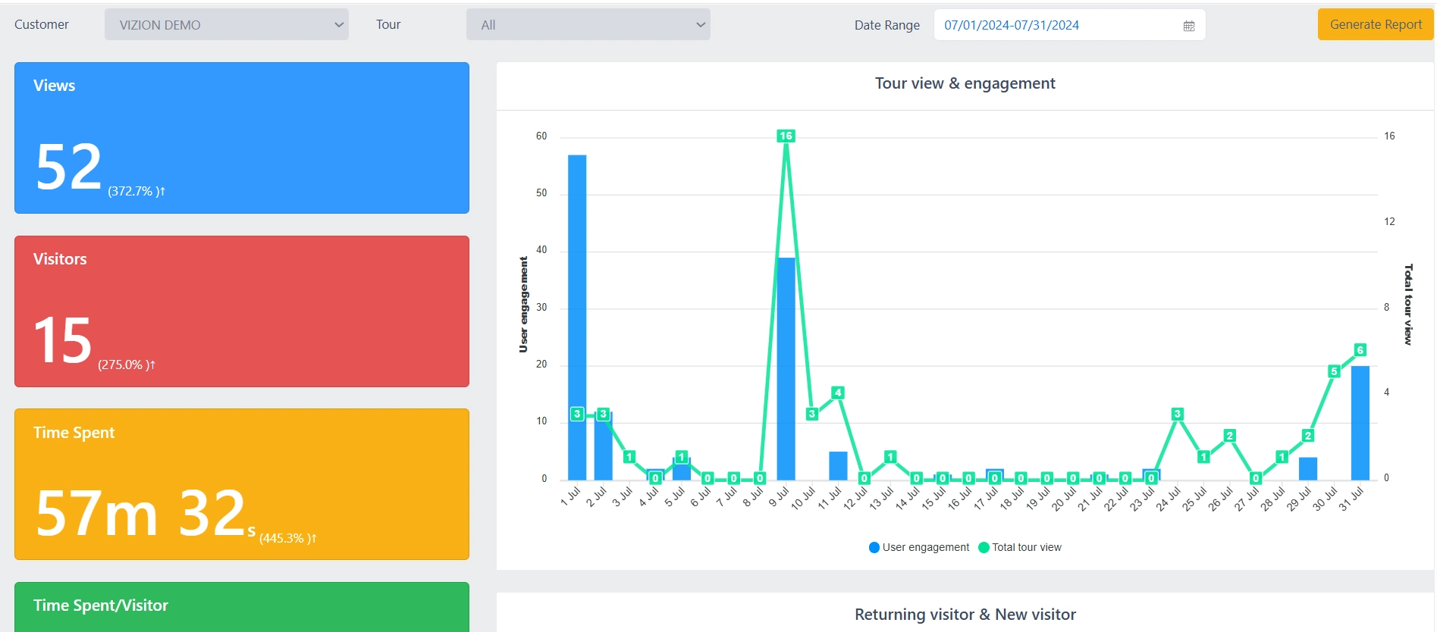Open the Customer dropdown showing VIZION DEMO
The image size is (1437, 632).
click(227, 25)
